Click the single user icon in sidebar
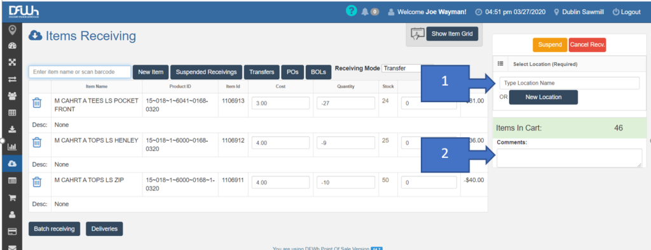Viewport: 651px width, 250px height. (12, 214)
